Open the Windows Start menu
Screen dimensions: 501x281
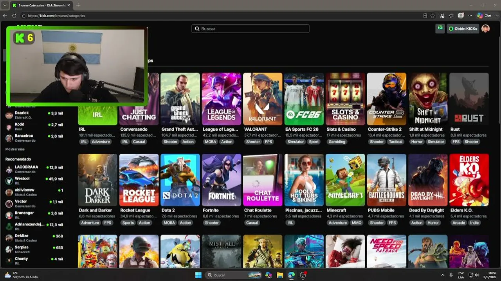(x=198, y=275)
